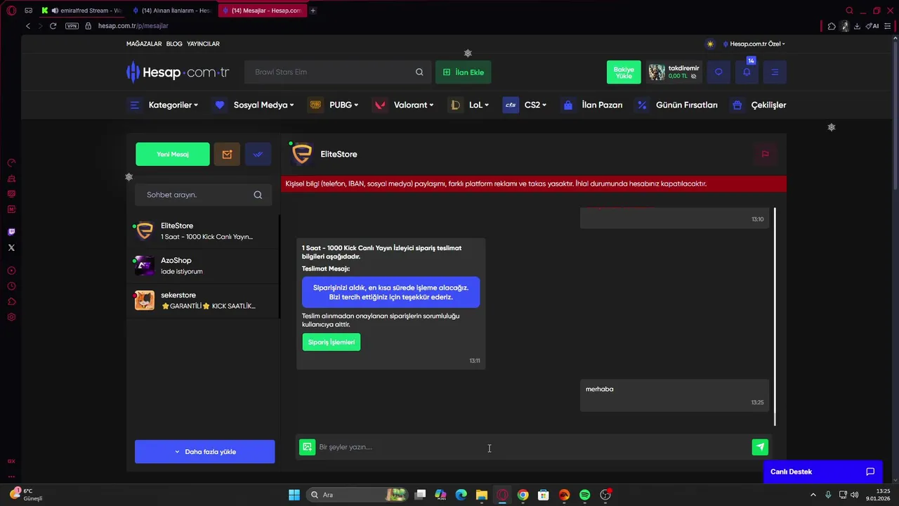Open Spotify from the taskbar
The height and width of the screenshot is (506, 899).
coord(584,495)
